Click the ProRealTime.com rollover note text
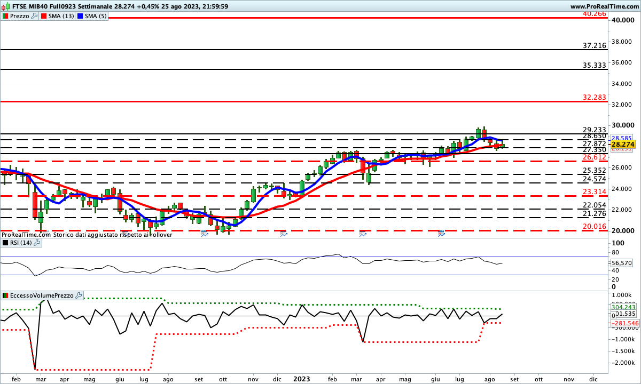 (x=87, y=234)
